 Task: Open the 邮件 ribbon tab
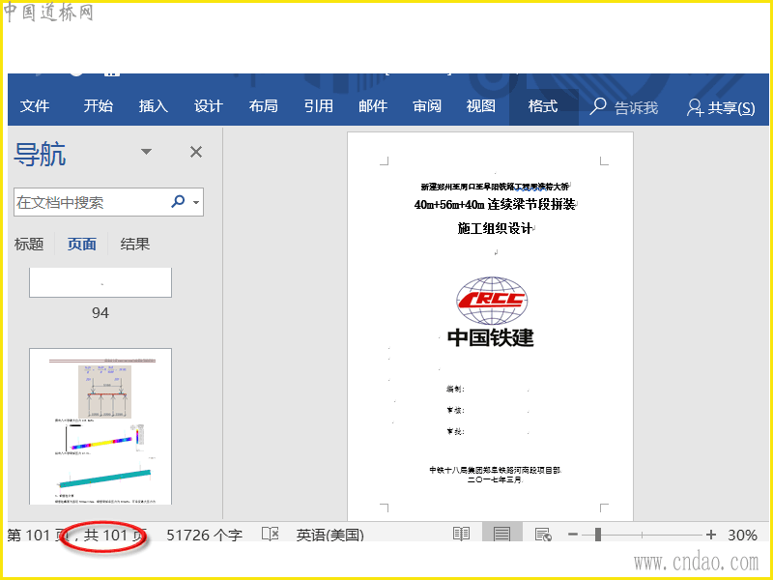click(373, 105)
